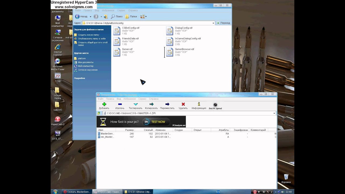Open the Сервис menu in Explorer window

point(121,11)
